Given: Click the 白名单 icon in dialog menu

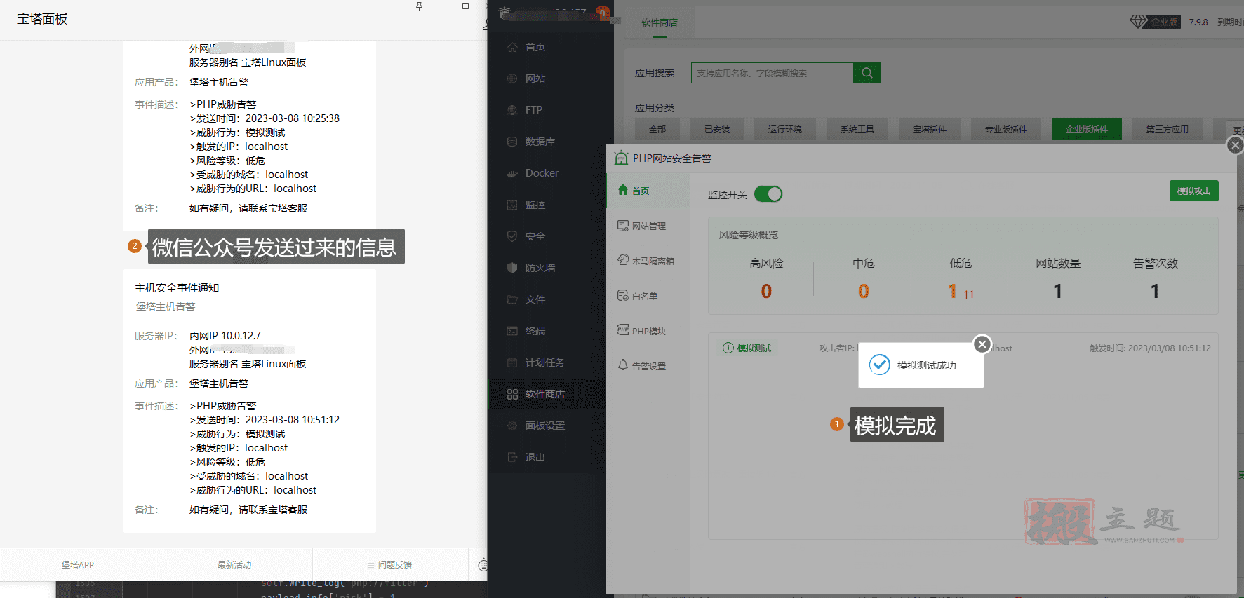Looking at the screenshot, I should click(622, 295).
